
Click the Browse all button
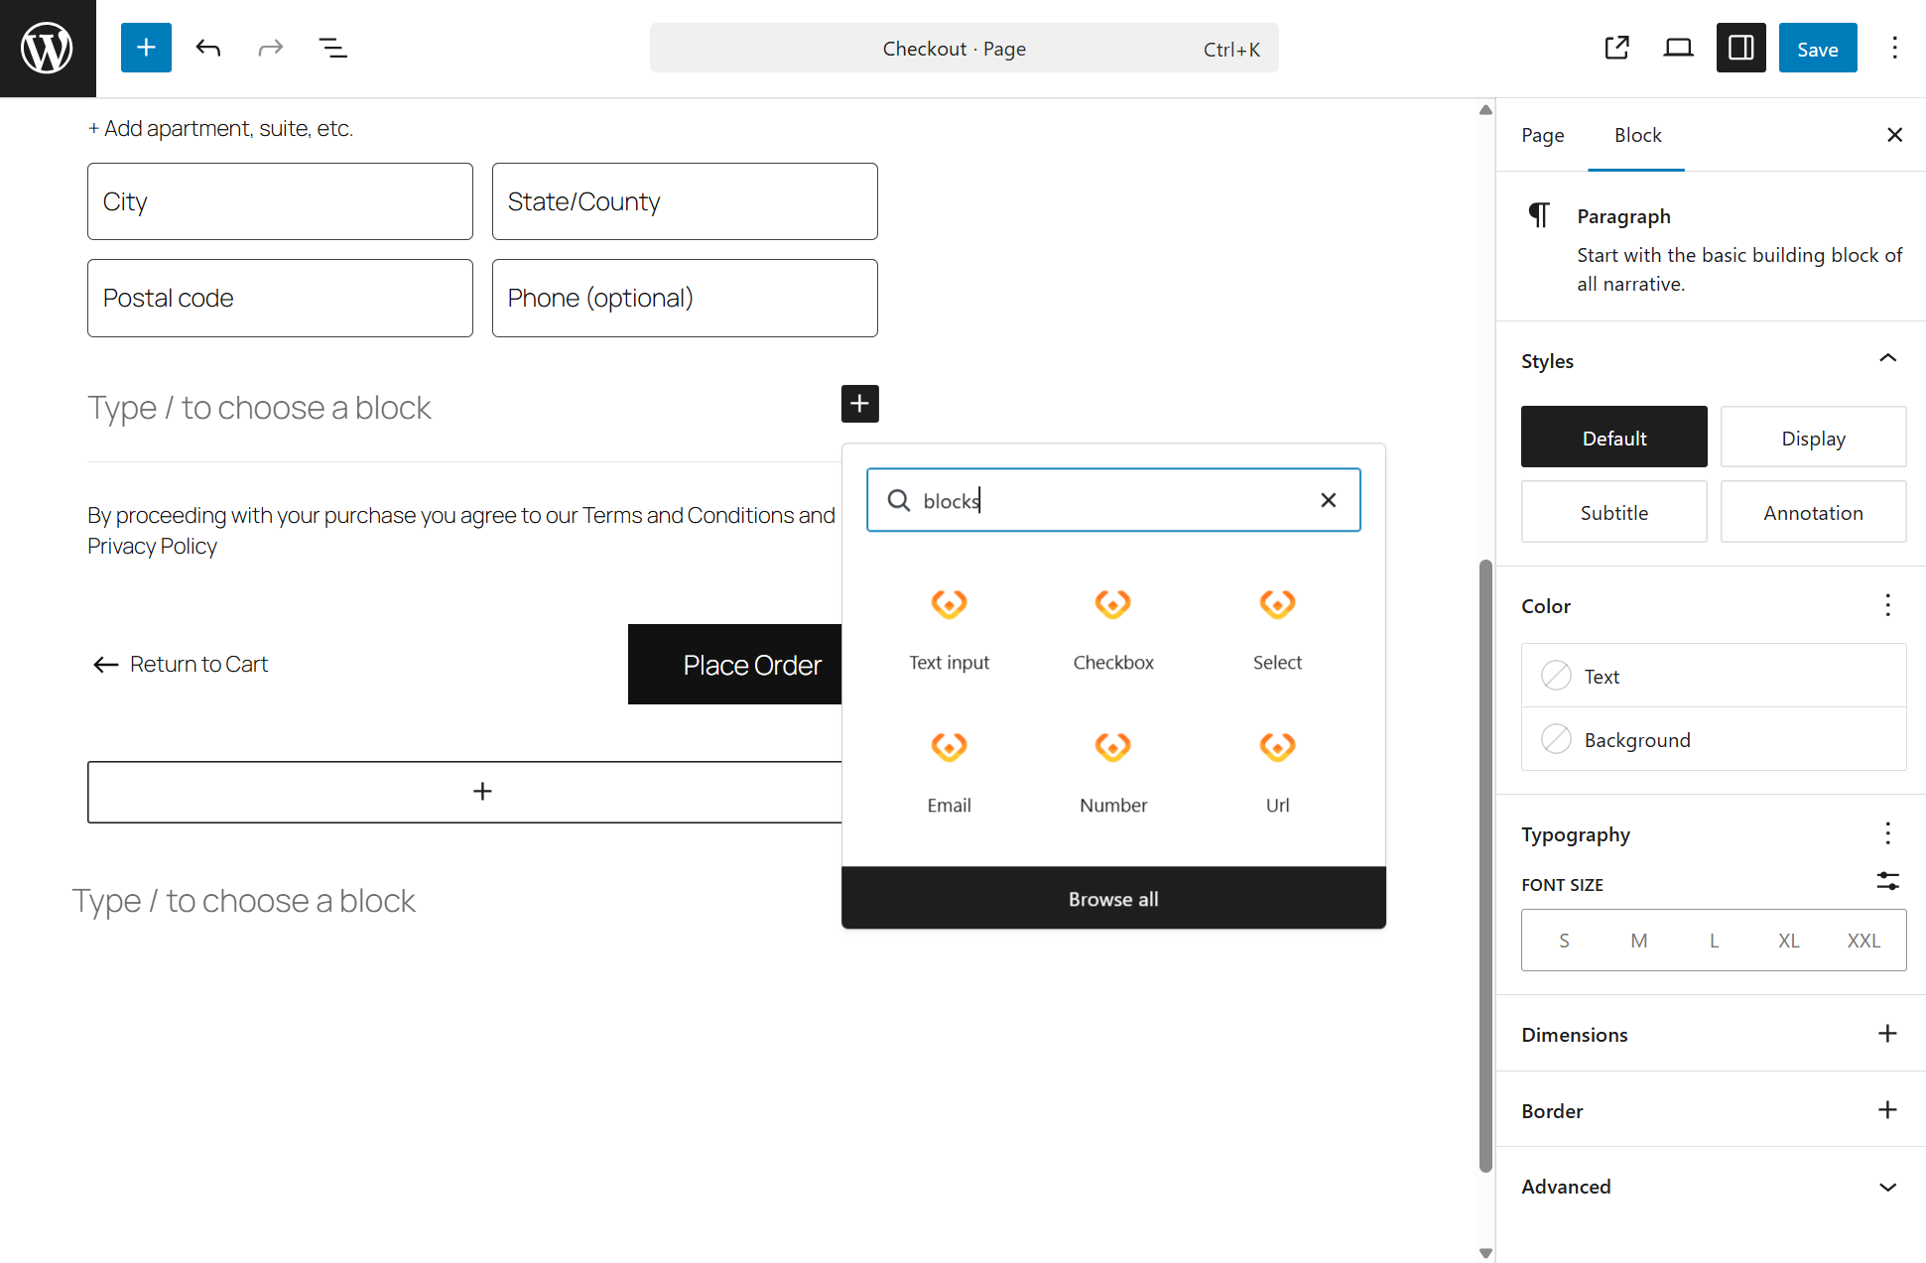point(1112,898)
